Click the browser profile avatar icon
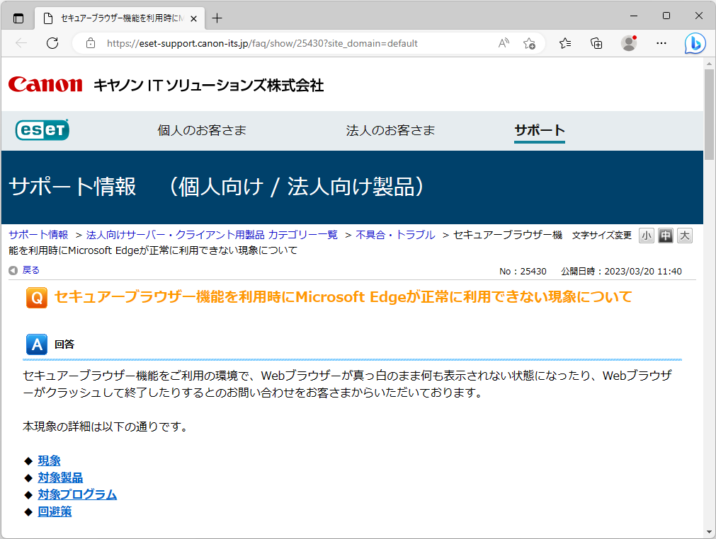This screenshot has height=539, width=716. pyautogui.click(x=629, y=43)
